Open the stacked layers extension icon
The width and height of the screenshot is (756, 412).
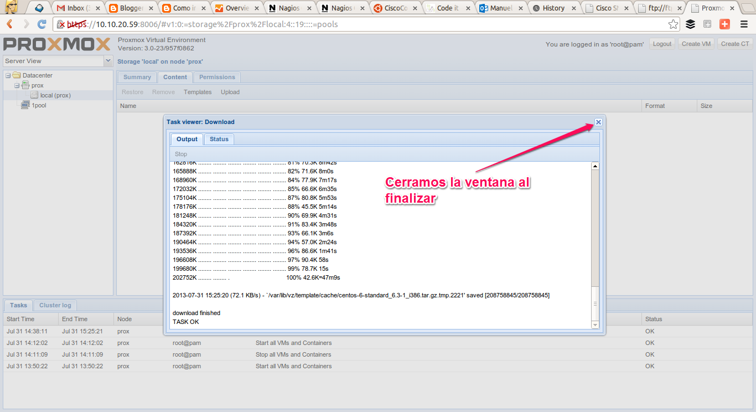[x=691, y=24]
